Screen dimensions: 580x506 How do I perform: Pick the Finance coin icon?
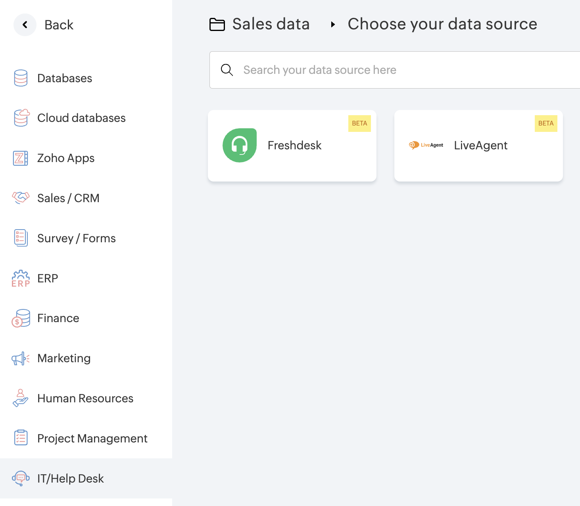pos(21,318)
